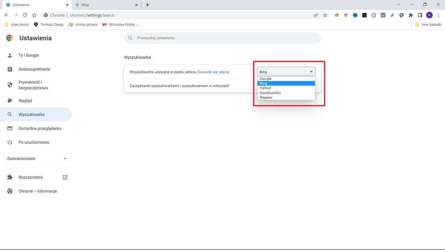Choose Яндекс from the search engine list
Screen dimensions: 445x250
pos(286,98)
